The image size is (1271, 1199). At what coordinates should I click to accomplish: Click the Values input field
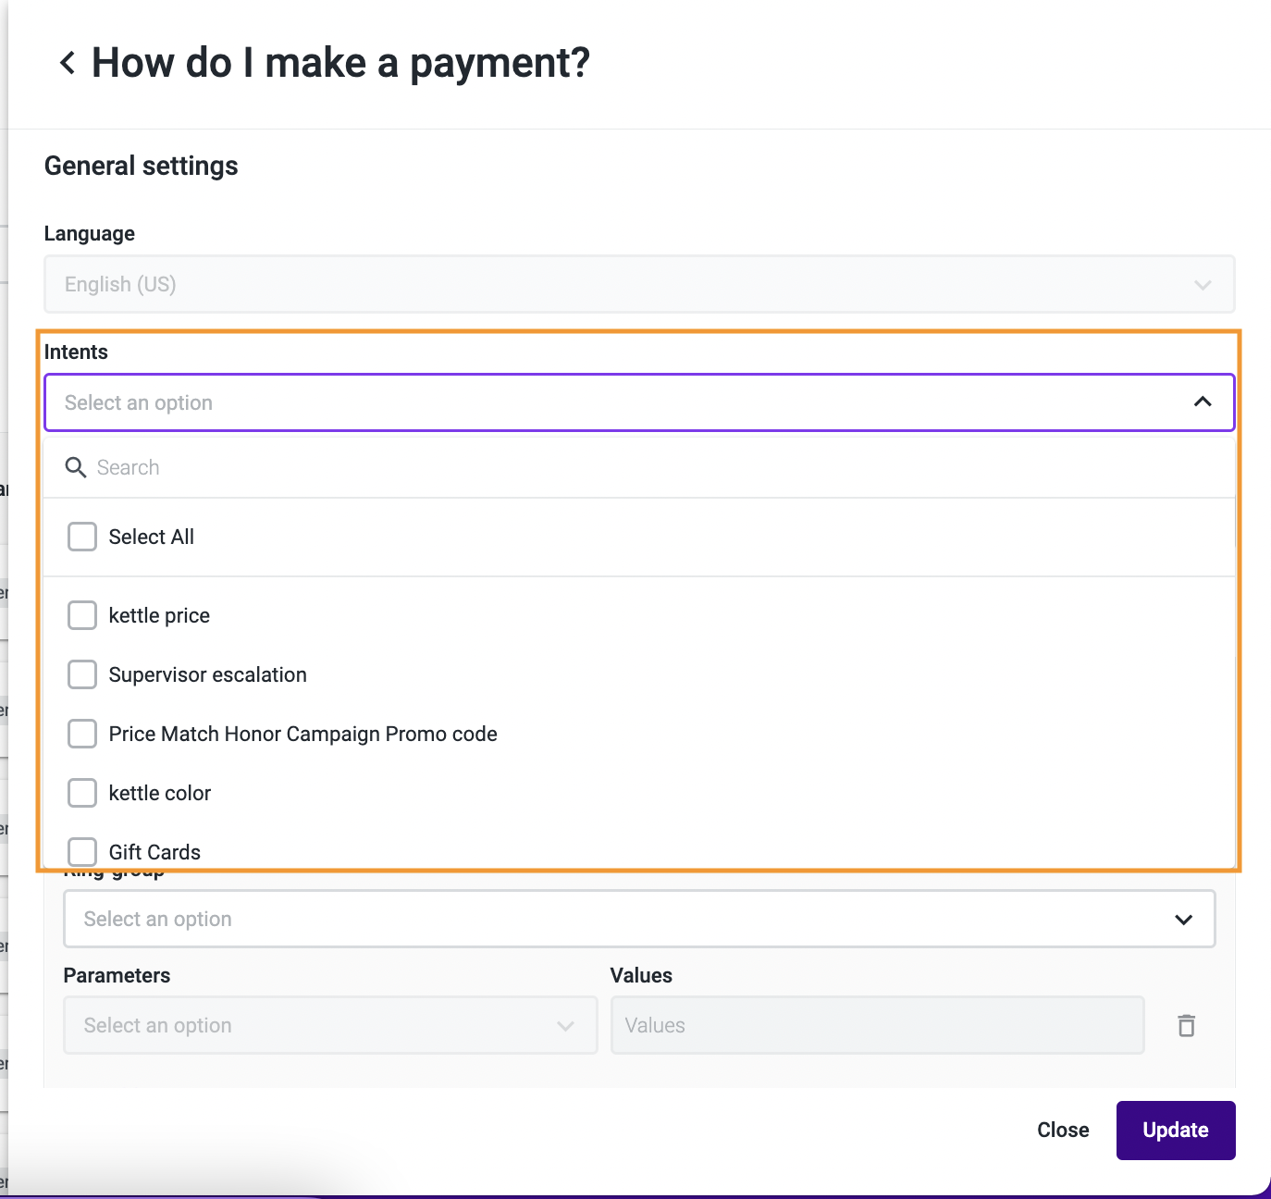point(877,1025)
